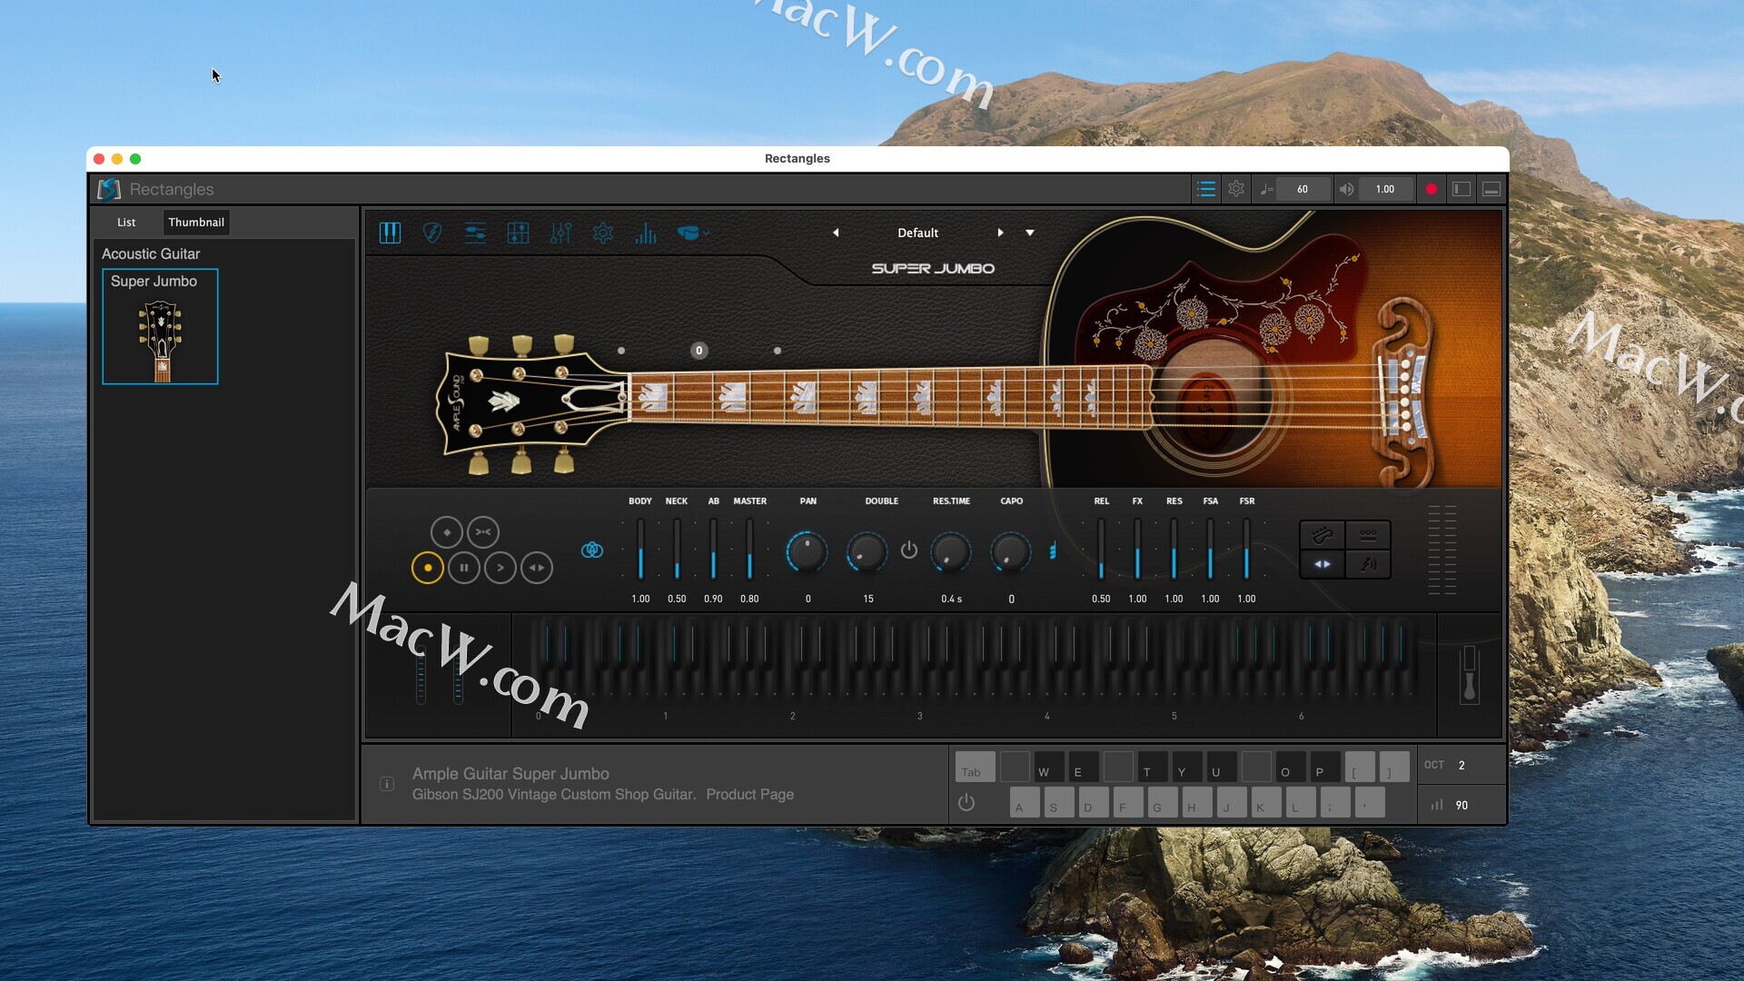Image resolution: width=1744 pixels, height=981 pixels.
Task: Toggle the speaker volume icon
Action: [x=1346, y=189]
